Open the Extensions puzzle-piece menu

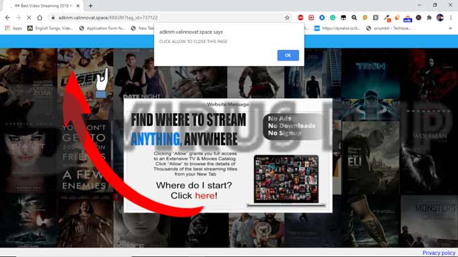click(x=429, y=17)
